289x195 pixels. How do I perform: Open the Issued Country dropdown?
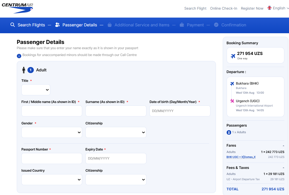point(52,180)
